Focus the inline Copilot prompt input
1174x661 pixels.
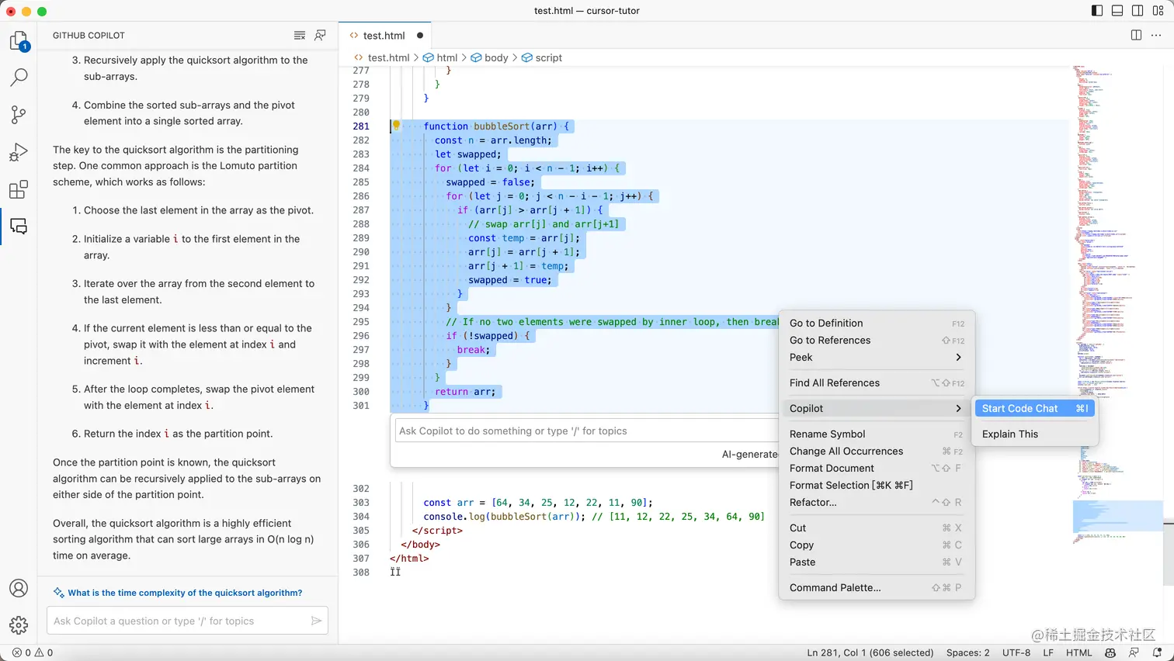tap(586, 431)
